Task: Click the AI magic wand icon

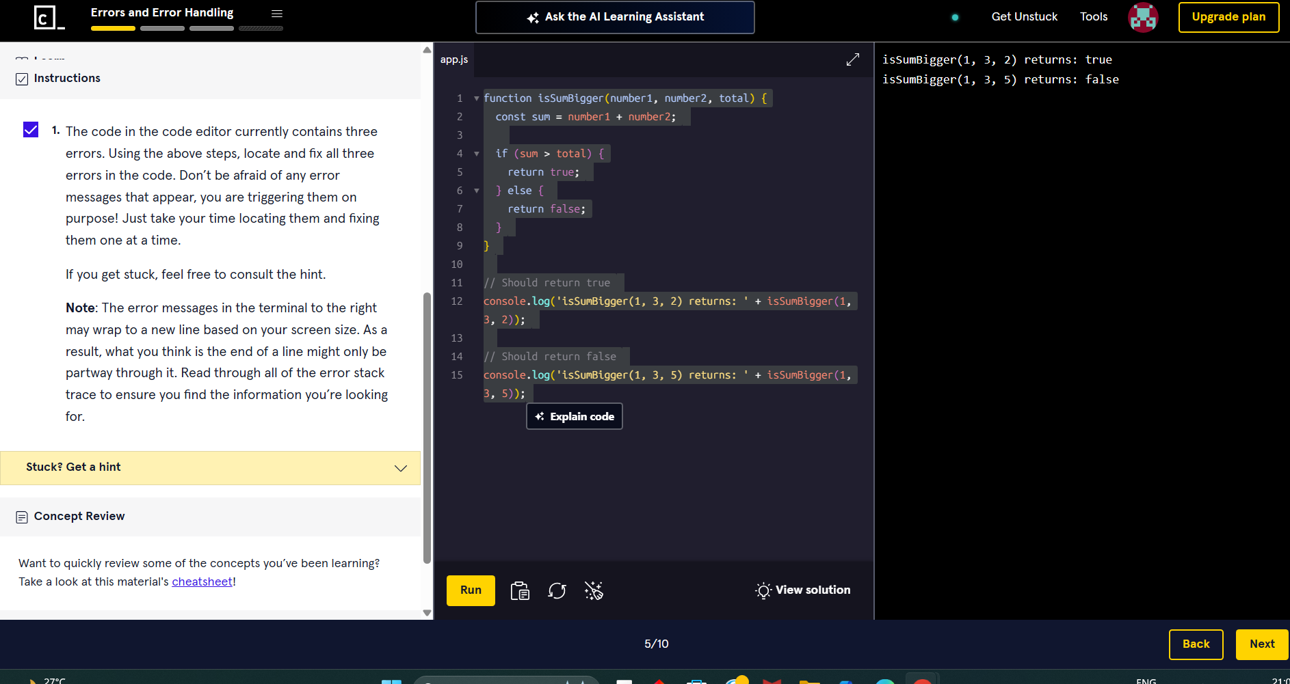Action: [x=594, y=590]
